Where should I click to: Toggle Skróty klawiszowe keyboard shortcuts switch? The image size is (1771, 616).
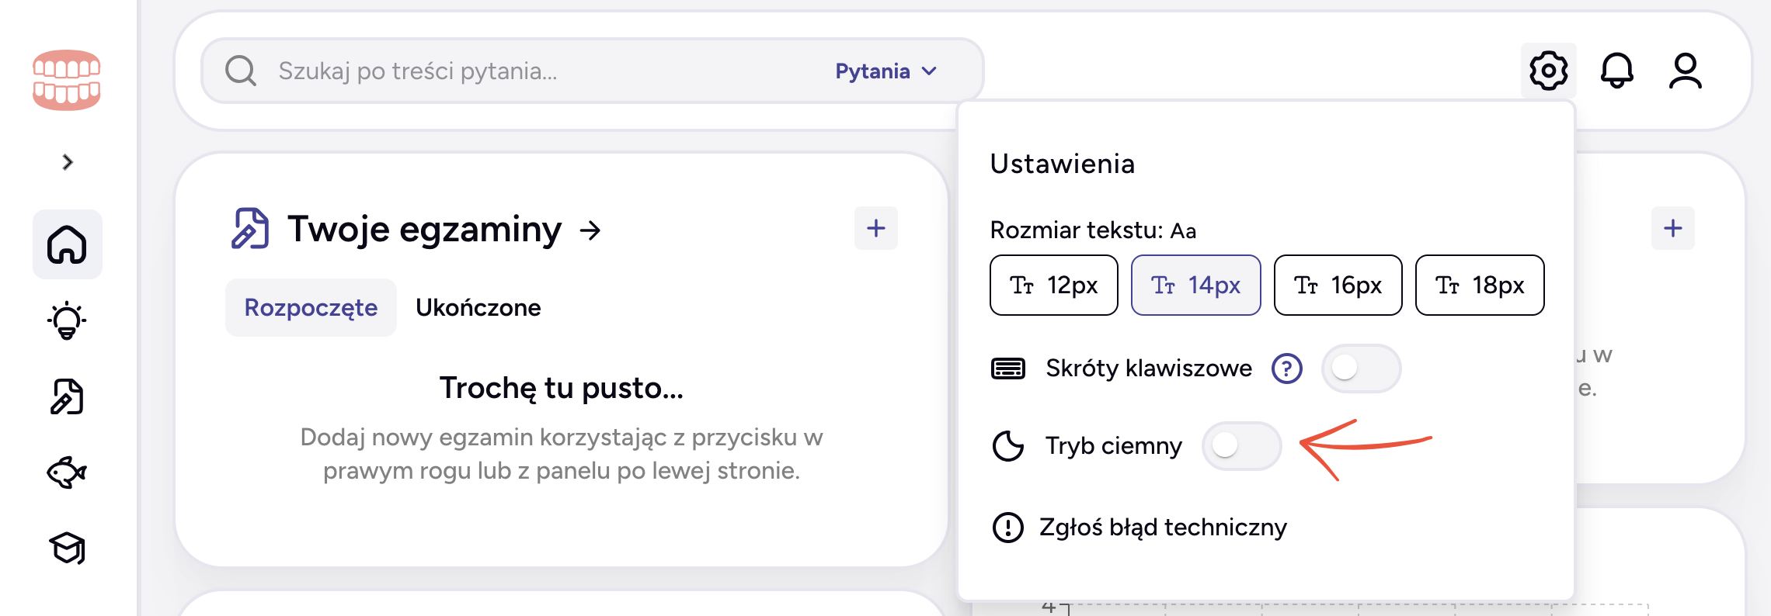point(1360,368)
